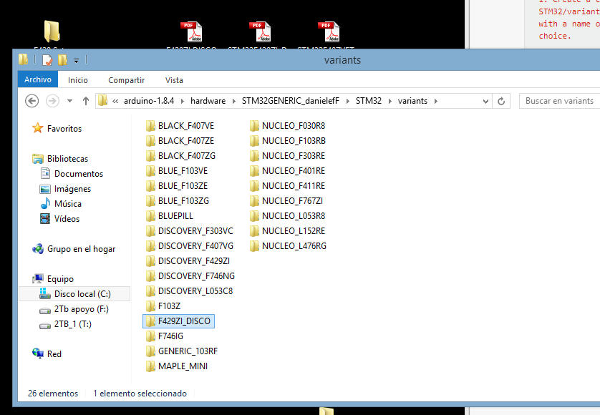Select the BLACK_F407ZE folder icon

tap(150, 141)
